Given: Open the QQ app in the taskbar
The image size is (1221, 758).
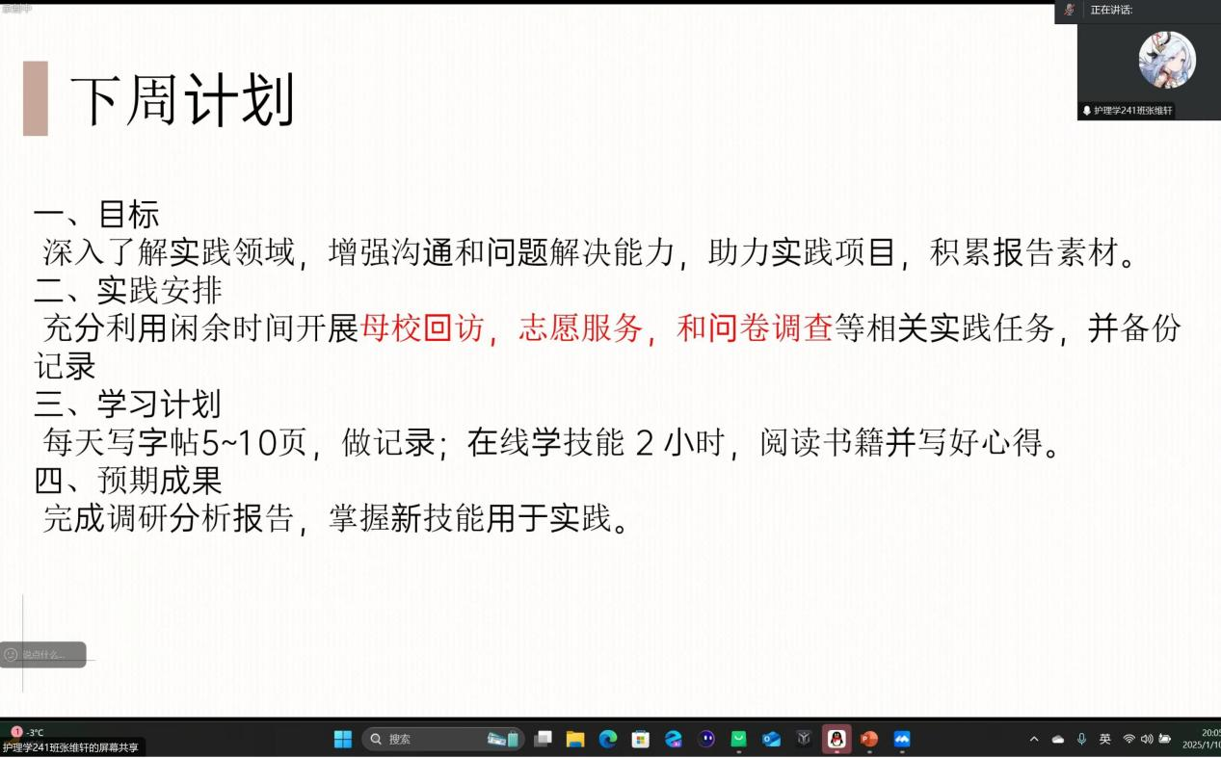Looking at the screenshot, I should (x=836, y=739).
